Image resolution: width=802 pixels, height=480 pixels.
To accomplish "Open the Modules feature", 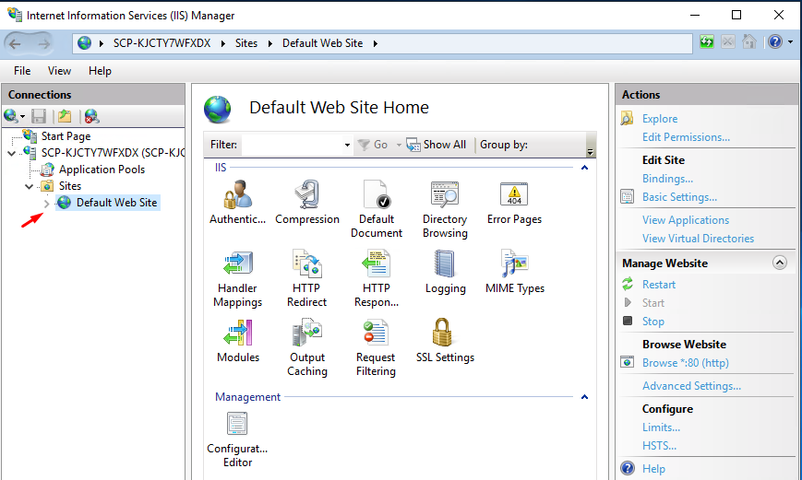I will coord(238,341).
